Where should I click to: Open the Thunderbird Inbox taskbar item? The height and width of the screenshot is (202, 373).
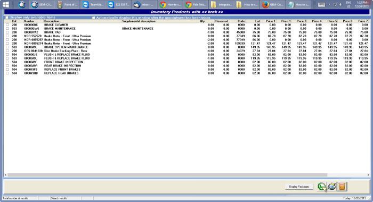coord(144,4)
